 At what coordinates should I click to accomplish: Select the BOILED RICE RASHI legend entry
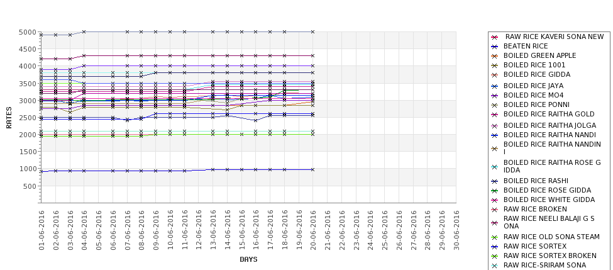[536, 181]
